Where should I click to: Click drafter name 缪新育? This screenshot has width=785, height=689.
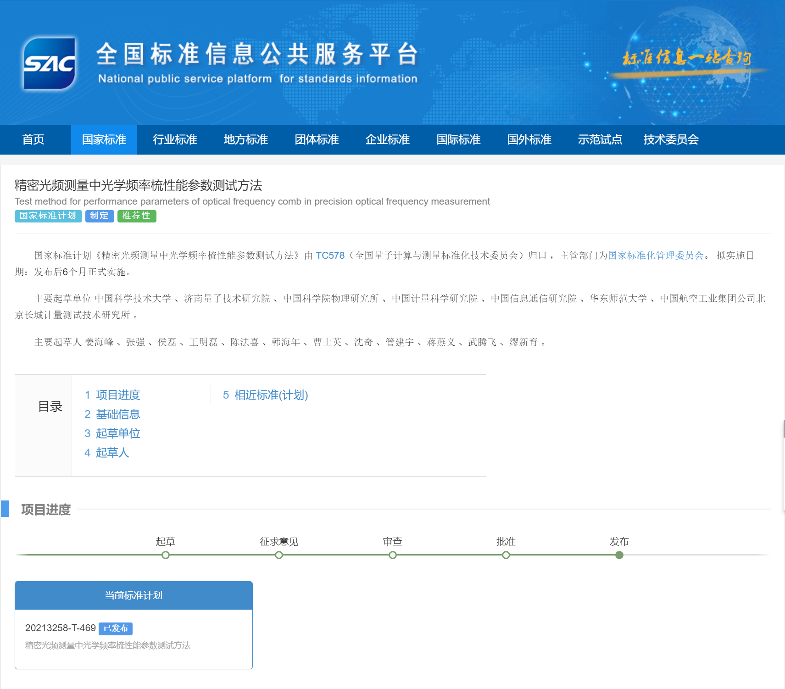523,342
